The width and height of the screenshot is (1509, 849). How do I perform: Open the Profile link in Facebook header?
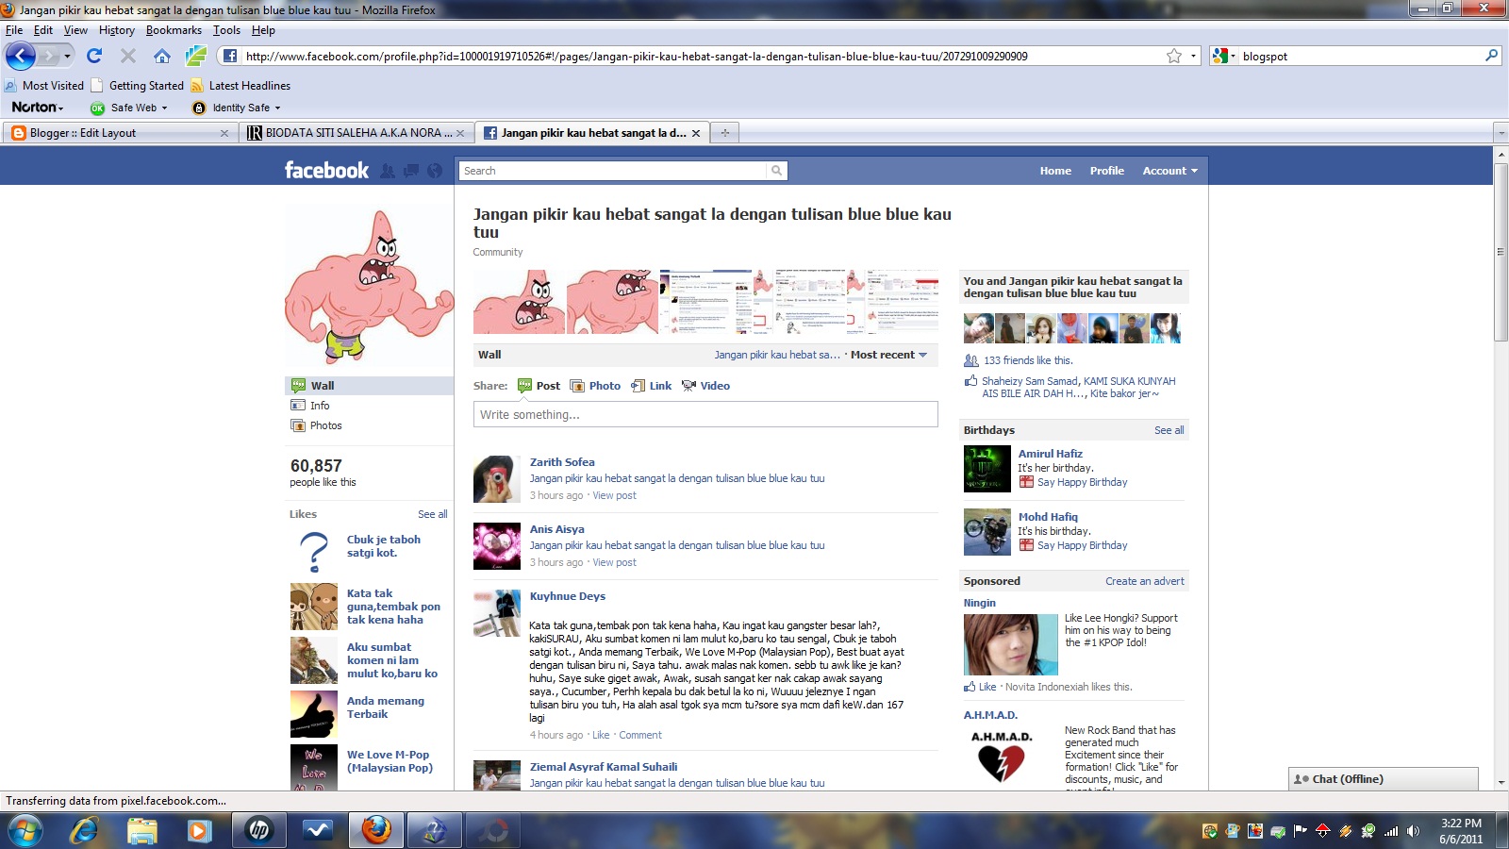click(1106, 171)
